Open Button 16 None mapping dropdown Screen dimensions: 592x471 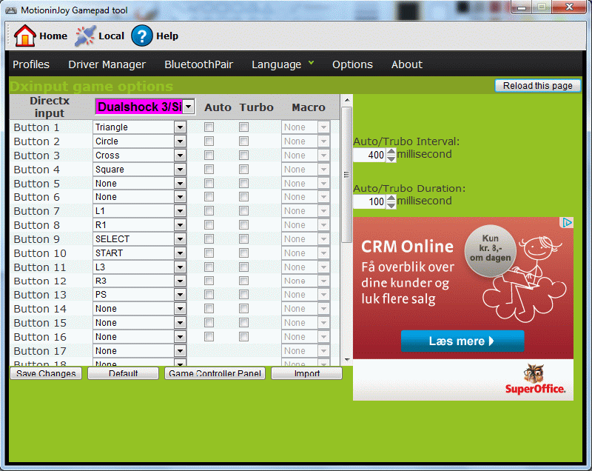[140, 337]
